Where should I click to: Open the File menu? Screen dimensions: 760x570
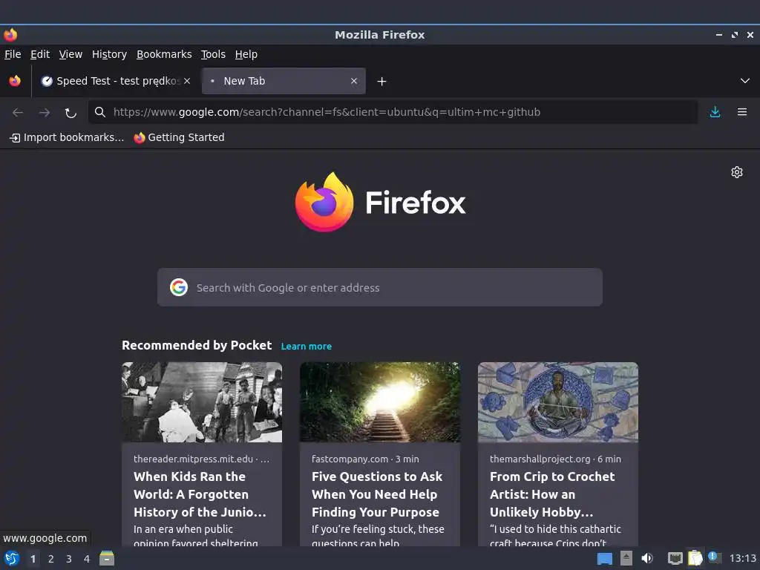(x=13, y=54)
